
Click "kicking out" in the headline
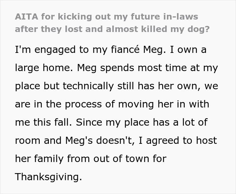click(82, 17)
